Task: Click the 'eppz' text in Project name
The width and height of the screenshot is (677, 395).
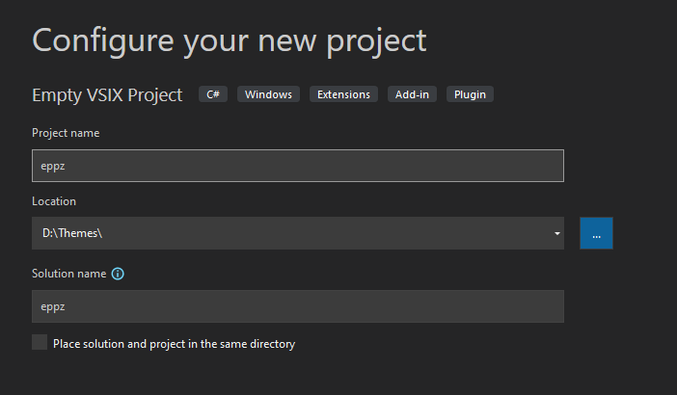Action: [52, 166]
